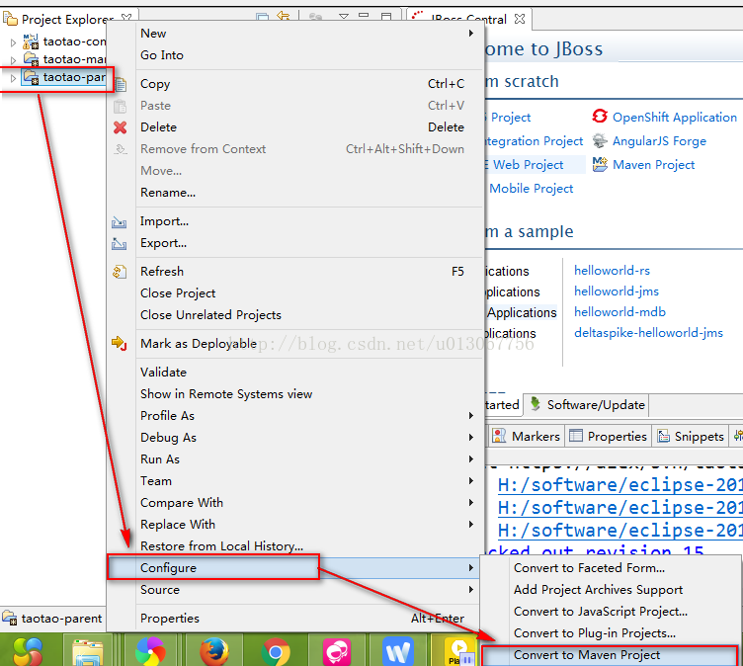Select Configure in the context menu

point(295,568)
